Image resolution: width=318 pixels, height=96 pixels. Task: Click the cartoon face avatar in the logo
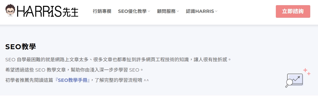[11, 11]
